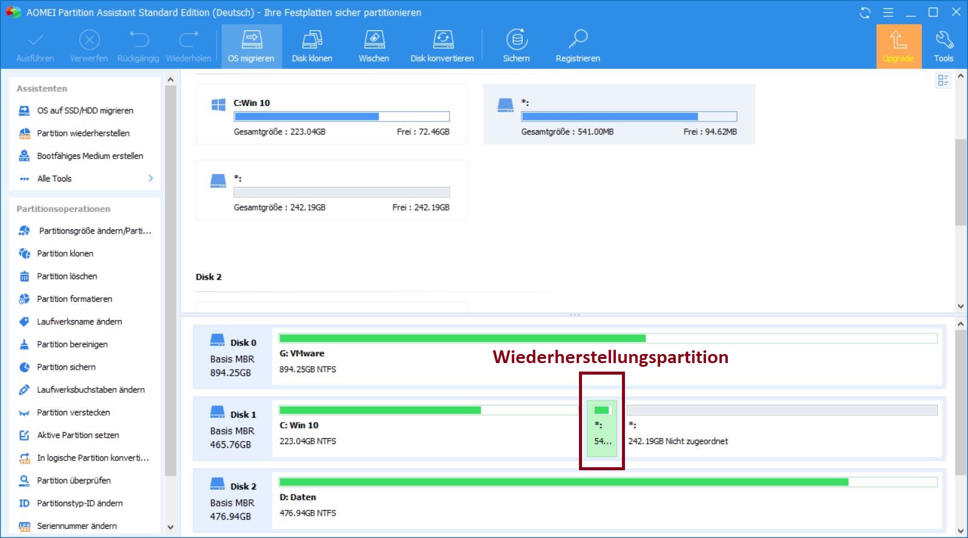Open the Wischen disk wipe tool
968x538 pixels.
(374, 46)
